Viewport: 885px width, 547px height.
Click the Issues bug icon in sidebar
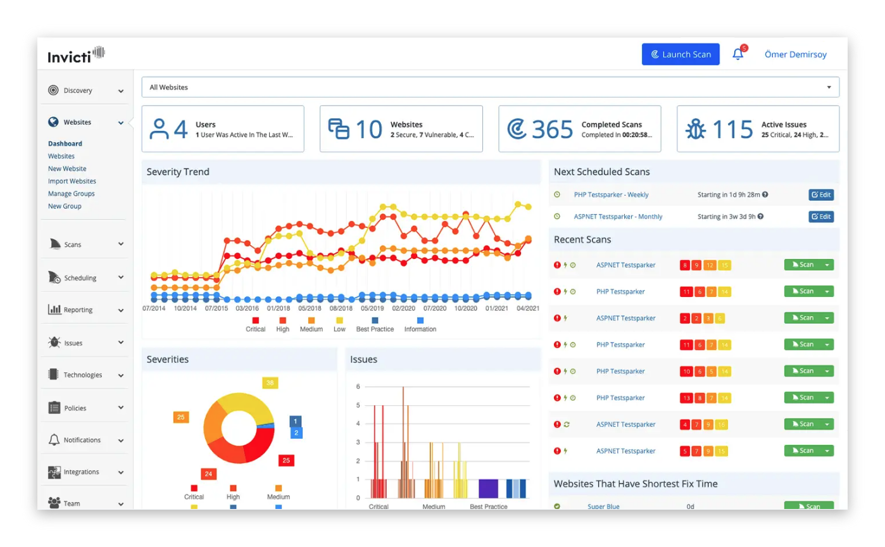(54, 343)
